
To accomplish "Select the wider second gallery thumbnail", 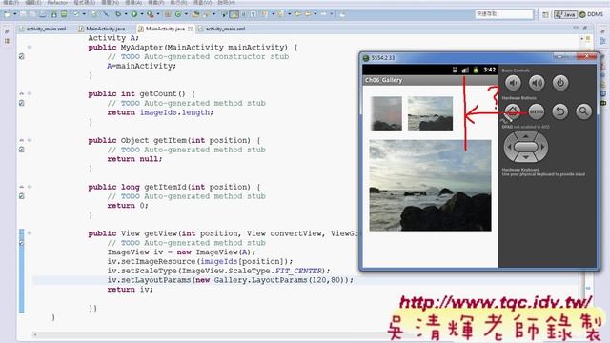I will pos(430,113).
